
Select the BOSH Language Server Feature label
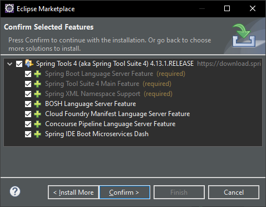(91, 104)
